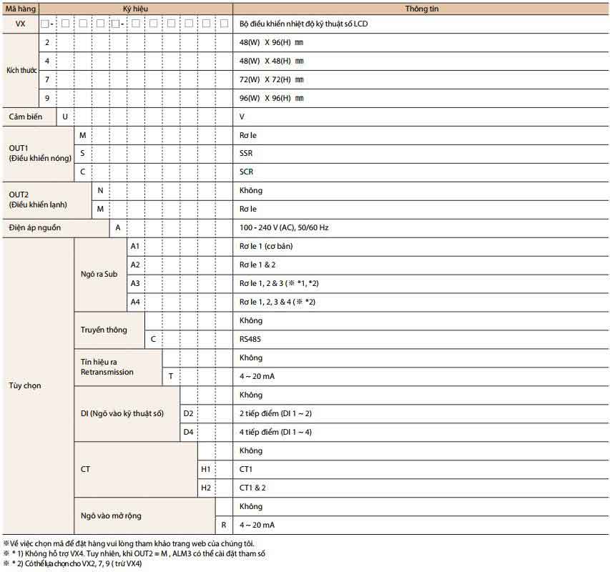Select '4 tiếp điểm (DI 1 ~ 4)' description
The height and width of the screenshot is (572, 610).
pos(275,432)
